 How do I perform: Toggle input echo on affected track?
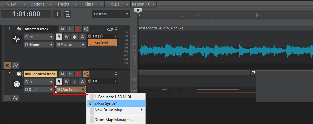(86, 29)
